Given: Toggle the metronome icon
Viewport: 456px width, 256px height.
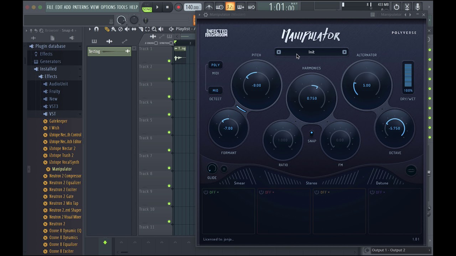Looking at the screenshot, I should click(209, 7).
